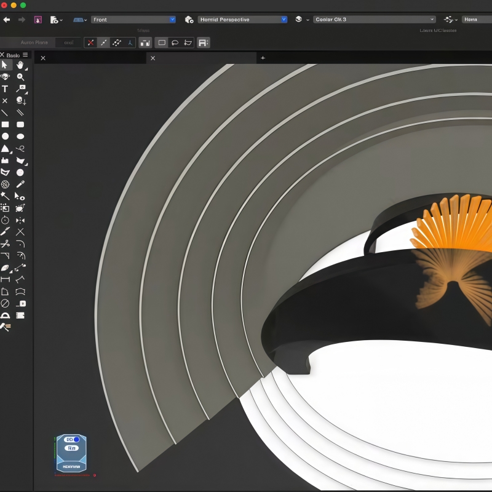Click the pink-bordered view icon

coord(38,20)
